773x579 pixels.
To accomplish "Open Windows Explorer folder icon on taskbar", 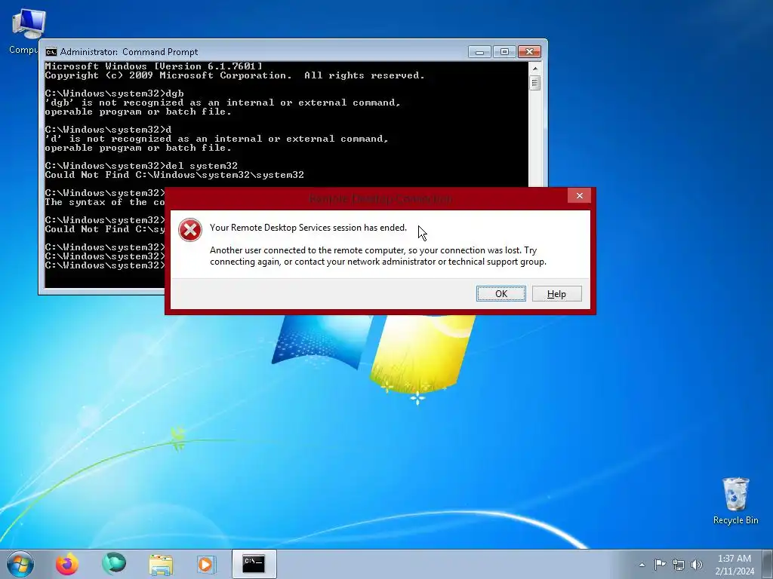I will coord(161,565).
